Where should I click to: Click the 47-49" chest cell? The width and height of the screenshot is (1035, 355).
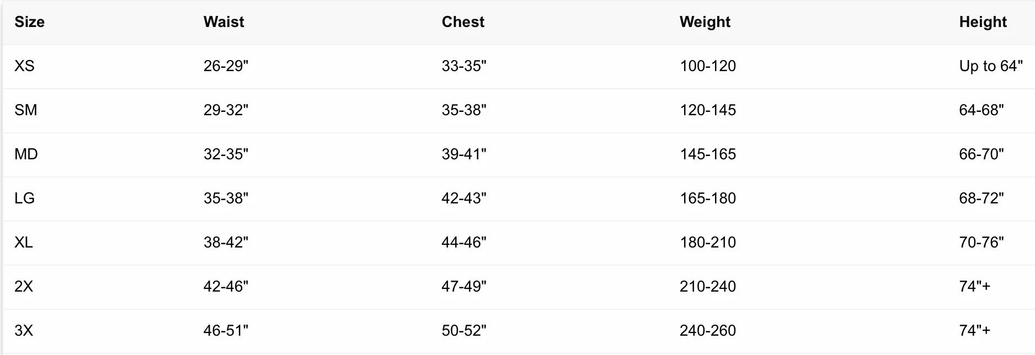(x=464, y=287)
